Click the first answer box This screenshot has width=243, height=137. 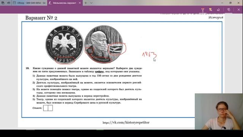click(46, 108)
